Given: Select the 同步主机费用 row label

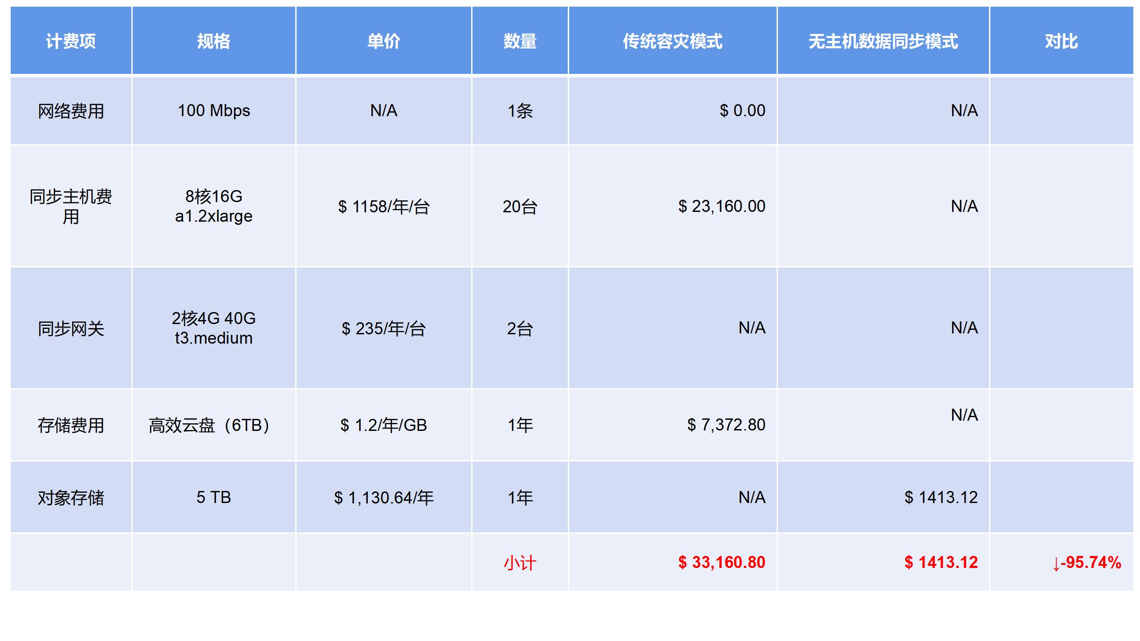Looking at the screenshot, I should point(71,206).
